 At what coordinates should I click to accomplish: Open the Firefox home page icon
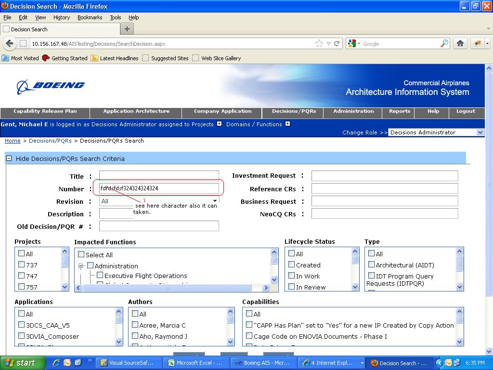tap(460, 43)
